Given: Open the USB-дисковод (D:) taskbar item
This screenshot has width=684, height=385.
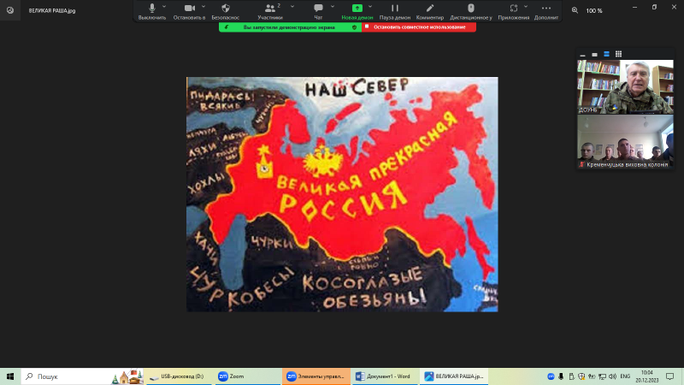Looking at the screenshot, I should 177,376.
